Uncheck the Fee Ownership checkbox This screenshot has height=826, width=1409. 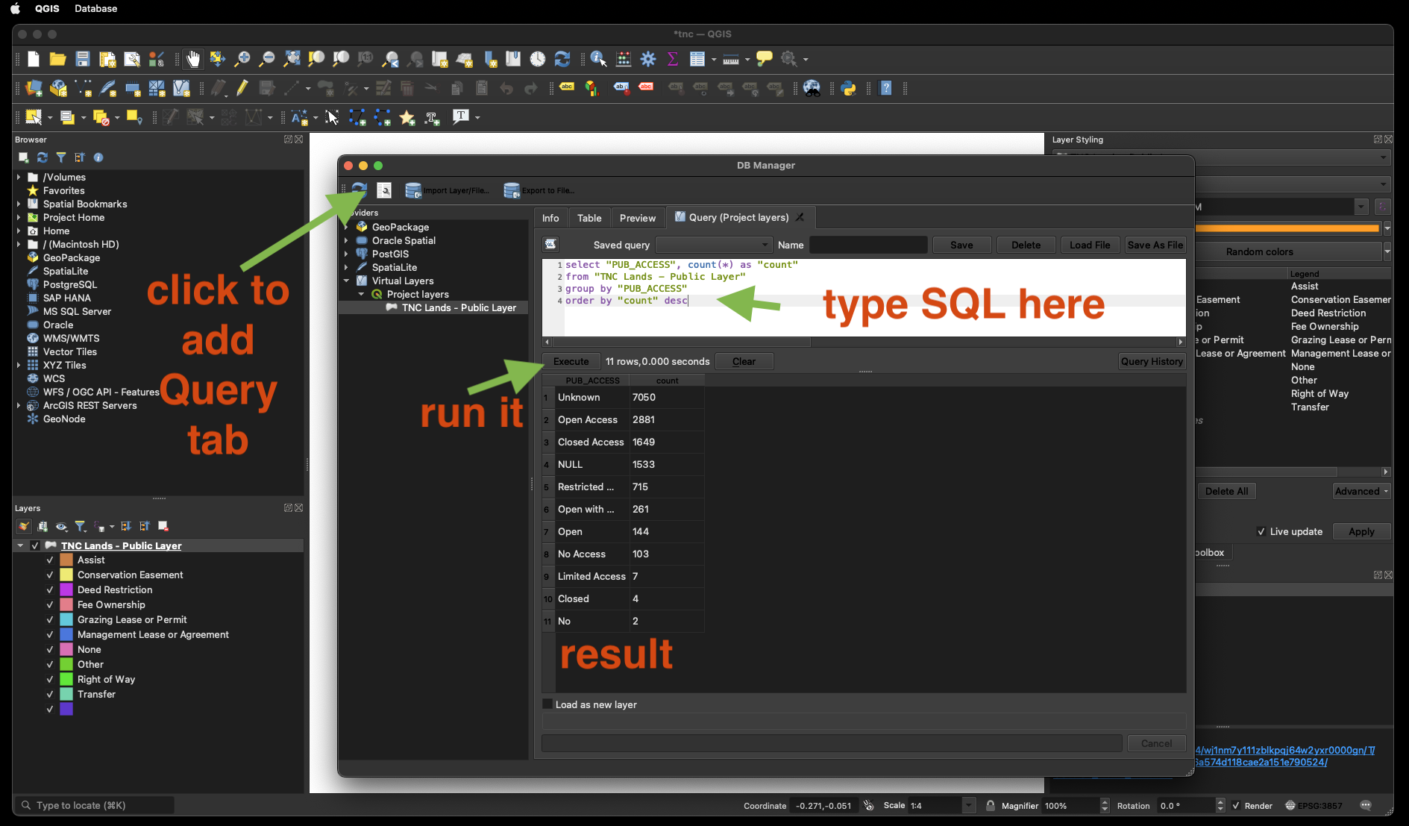click(x=50, y=604)
